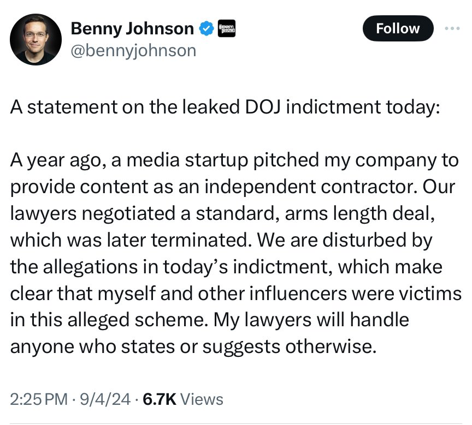472x425 pixels.
Task: Follow the @bennyjohnson account
Action: click(x=398, y=28)
